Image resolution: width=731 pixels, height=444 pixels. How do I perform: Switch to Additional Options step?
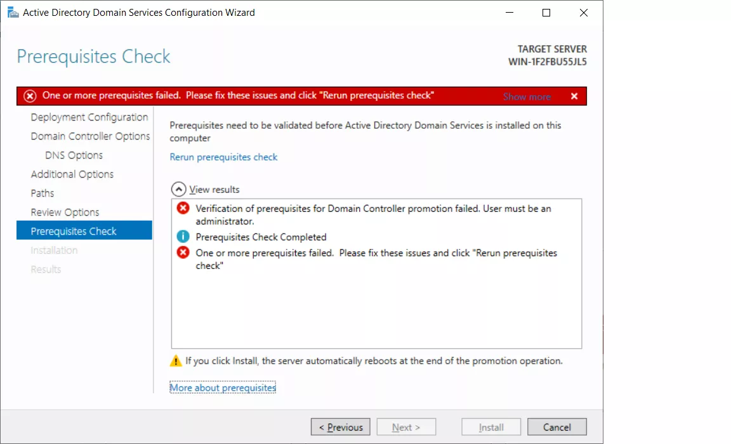72,174
